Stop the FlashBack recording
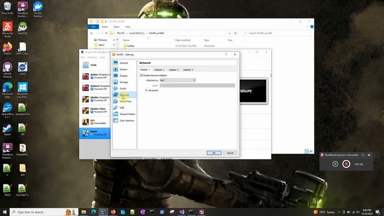Screen dimensions: 384x216 tap(346, 164)
